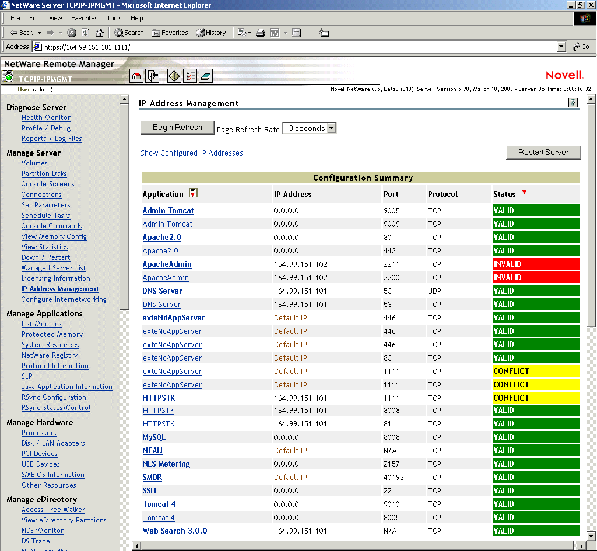Click the green book icon in header
597x551 pixels.
click(206, 76)
